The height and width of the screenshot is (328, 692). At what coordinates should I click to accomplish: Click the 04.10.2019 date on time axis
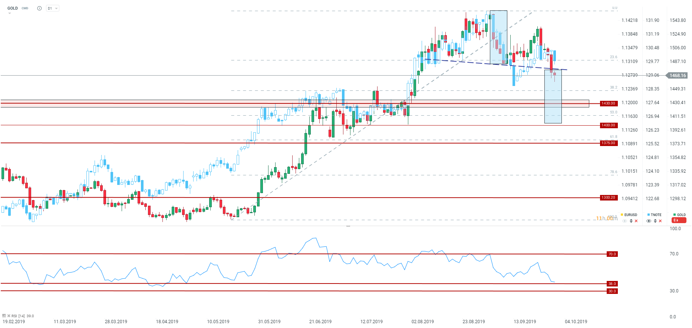576,322
